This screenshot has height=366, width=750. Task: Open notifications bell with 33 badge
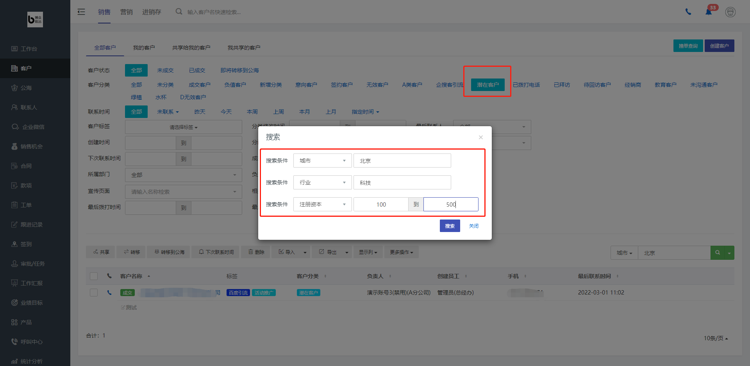[x=709, y=12]
